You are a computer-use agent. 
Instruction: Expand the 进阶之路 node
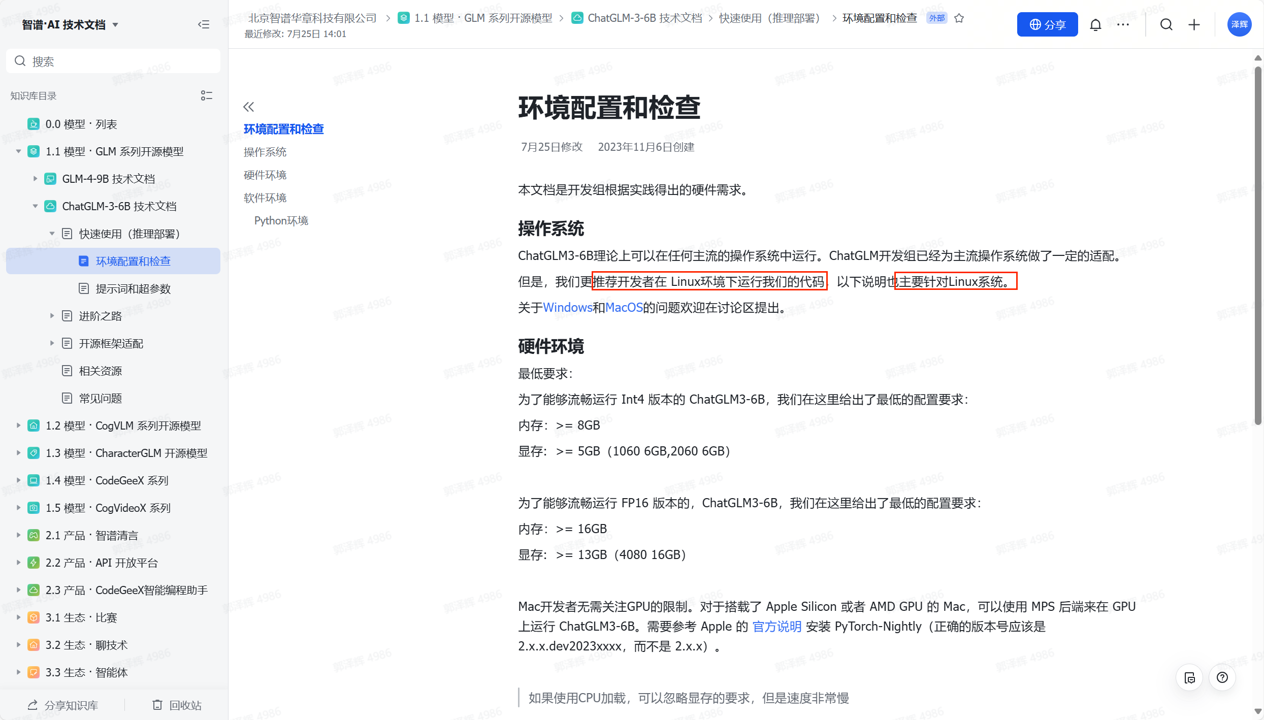point(52,316)
